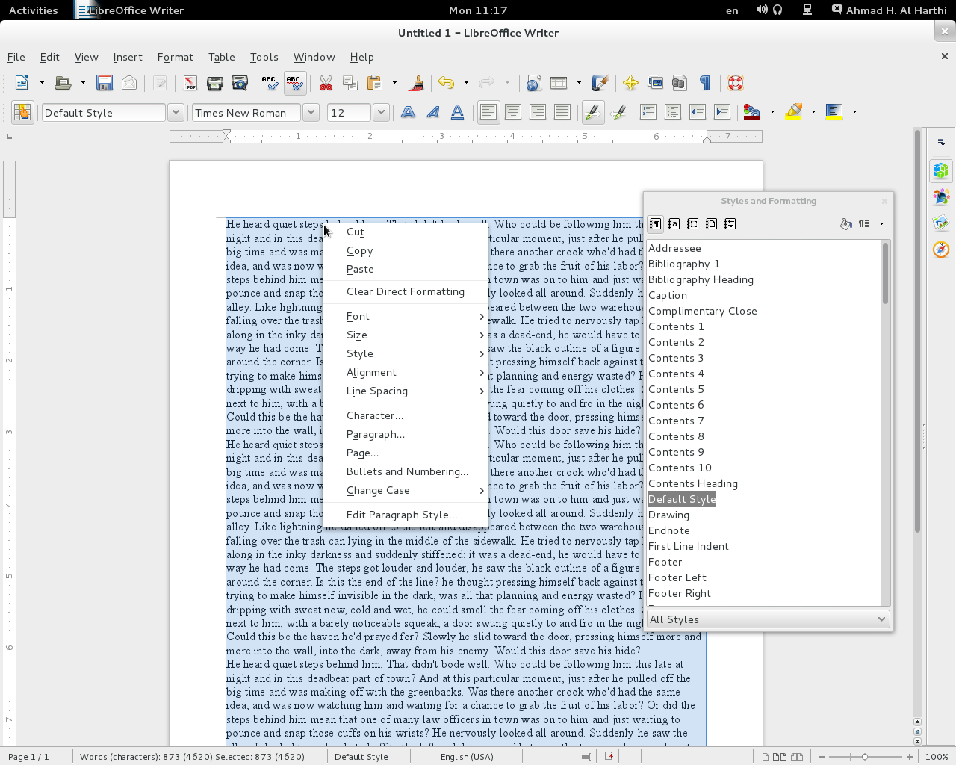Click the Paragraph Style name input field
956x765 pixels.
pyautogui.click(x=103, y=112)
